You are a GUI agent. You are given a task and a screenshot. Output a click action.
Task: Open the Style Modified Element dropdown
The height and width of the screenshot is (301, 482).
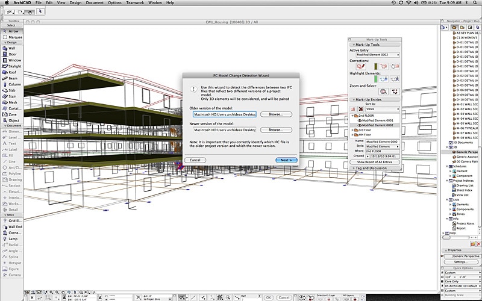tap(383, 146)
